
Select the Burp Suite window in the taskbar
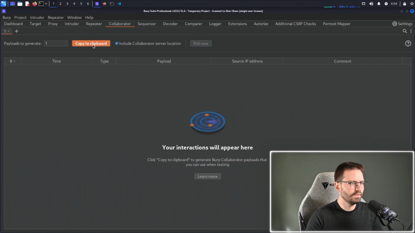tap(97, 4)
